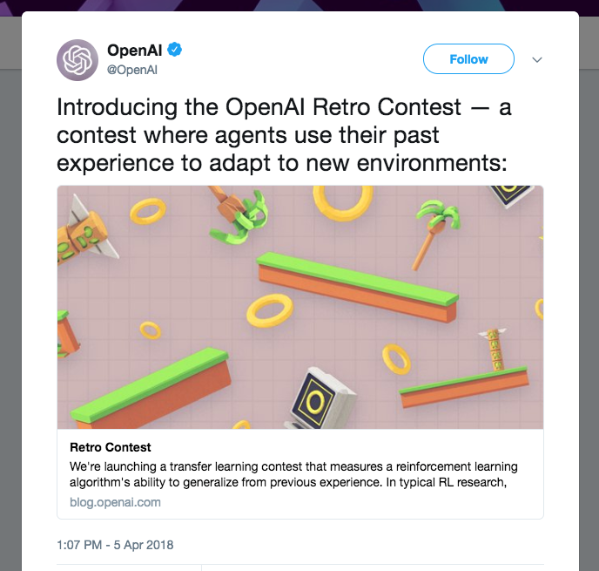Click the purple header banner behind the modal
This screenshot has width=599, height=571.
click(261, 5)
